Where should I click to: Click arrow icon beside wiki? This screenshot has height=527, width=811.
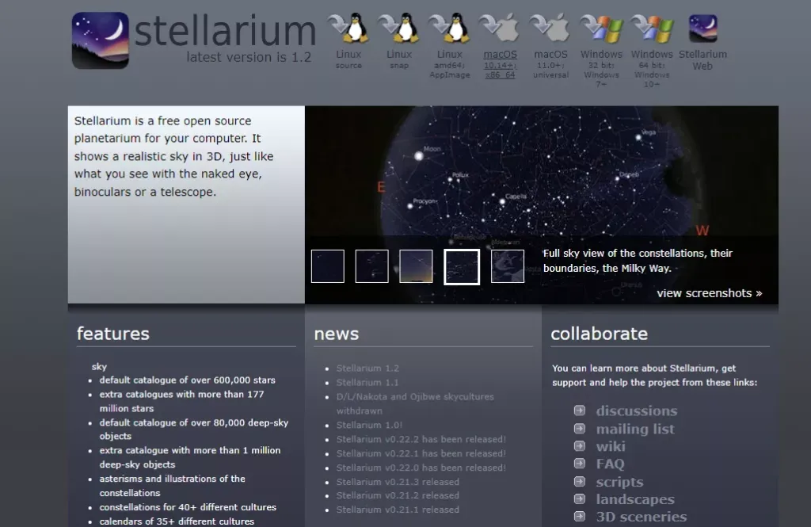click(579, 445)
